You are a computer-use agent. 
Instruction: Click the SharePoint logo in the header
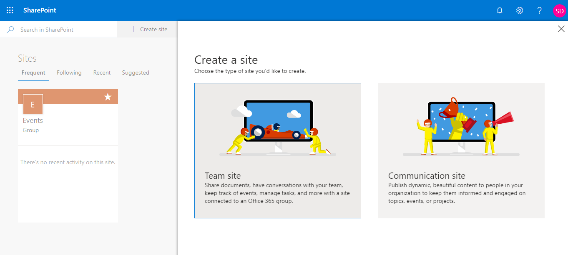tap(39, 10)
